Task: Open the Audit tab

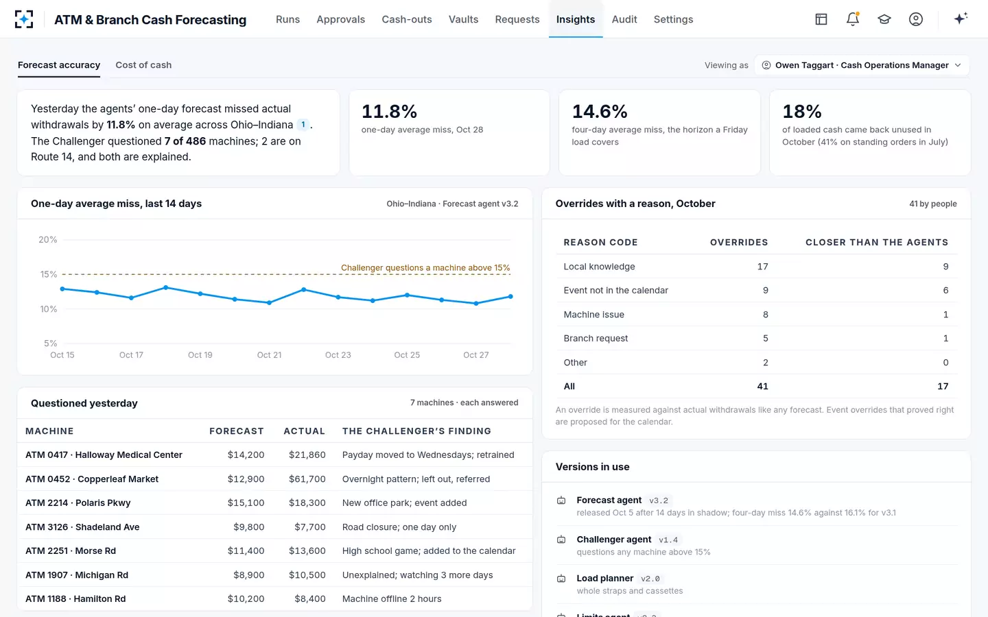Action: (624, 19)
